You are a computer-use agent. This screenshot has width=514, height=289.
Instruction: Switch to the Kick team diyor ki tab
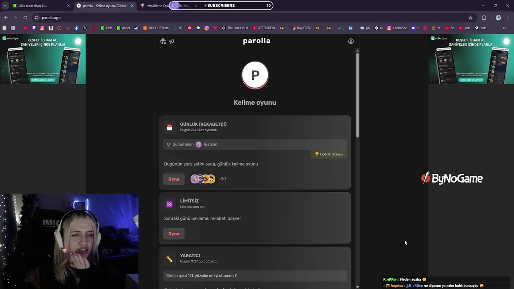click(41, 6)
